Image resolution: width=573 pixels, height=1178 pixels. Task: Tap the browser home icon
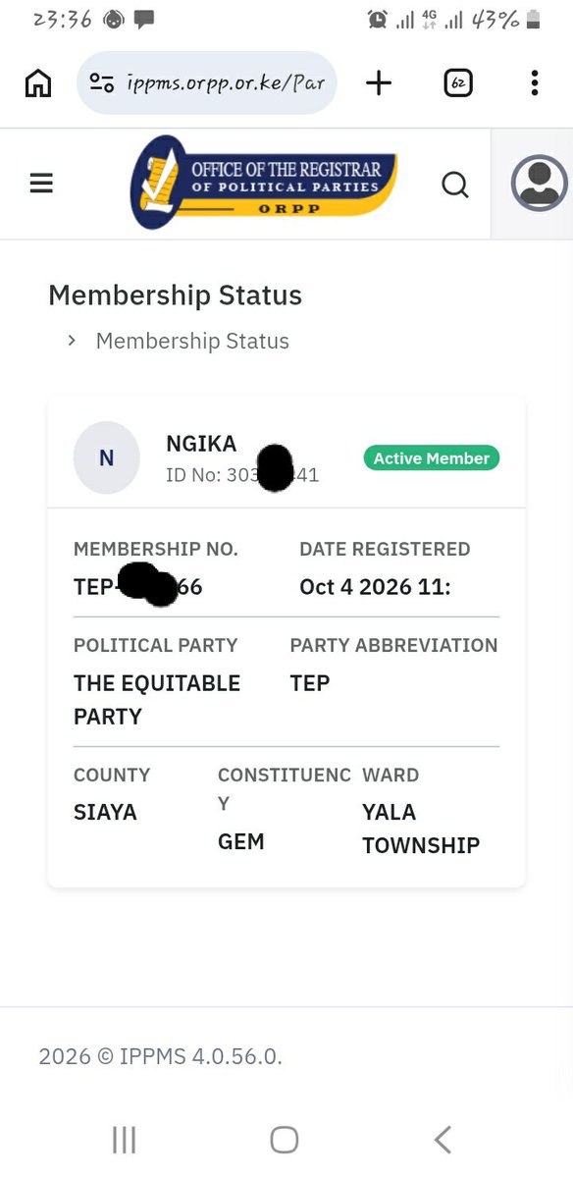coord(37,83)
